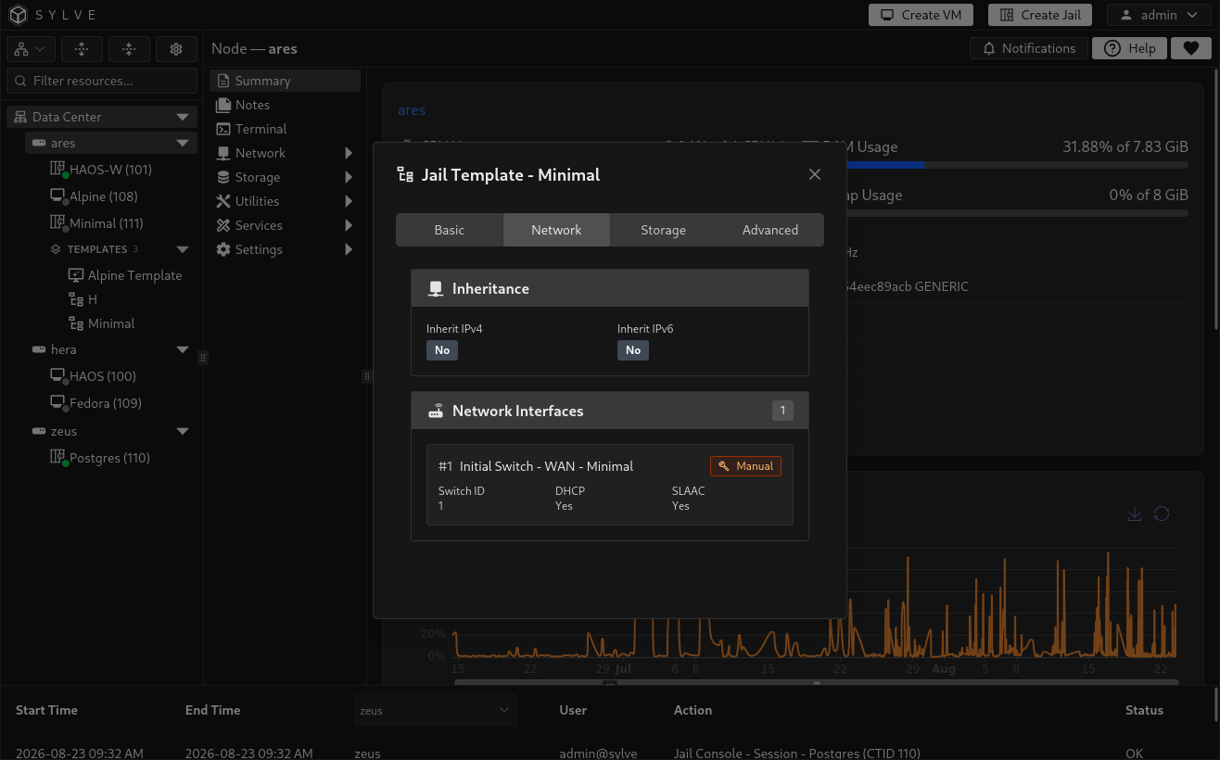Select Minimal (111) jail icon
Viewport: 1220px width, 760px height.
click(57, 223)
